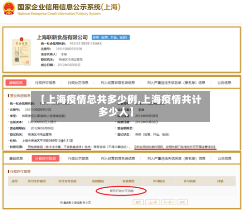
Task: Click the 营业执照信息 section heading
Action: [20, 96]
